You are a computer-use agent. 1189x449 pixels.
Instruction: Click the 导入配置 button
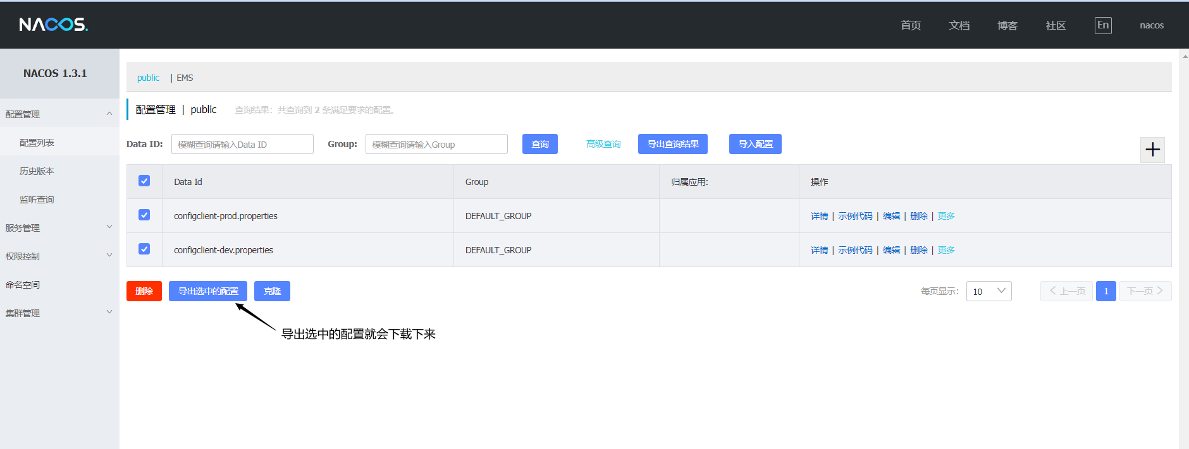click(755, 144)
